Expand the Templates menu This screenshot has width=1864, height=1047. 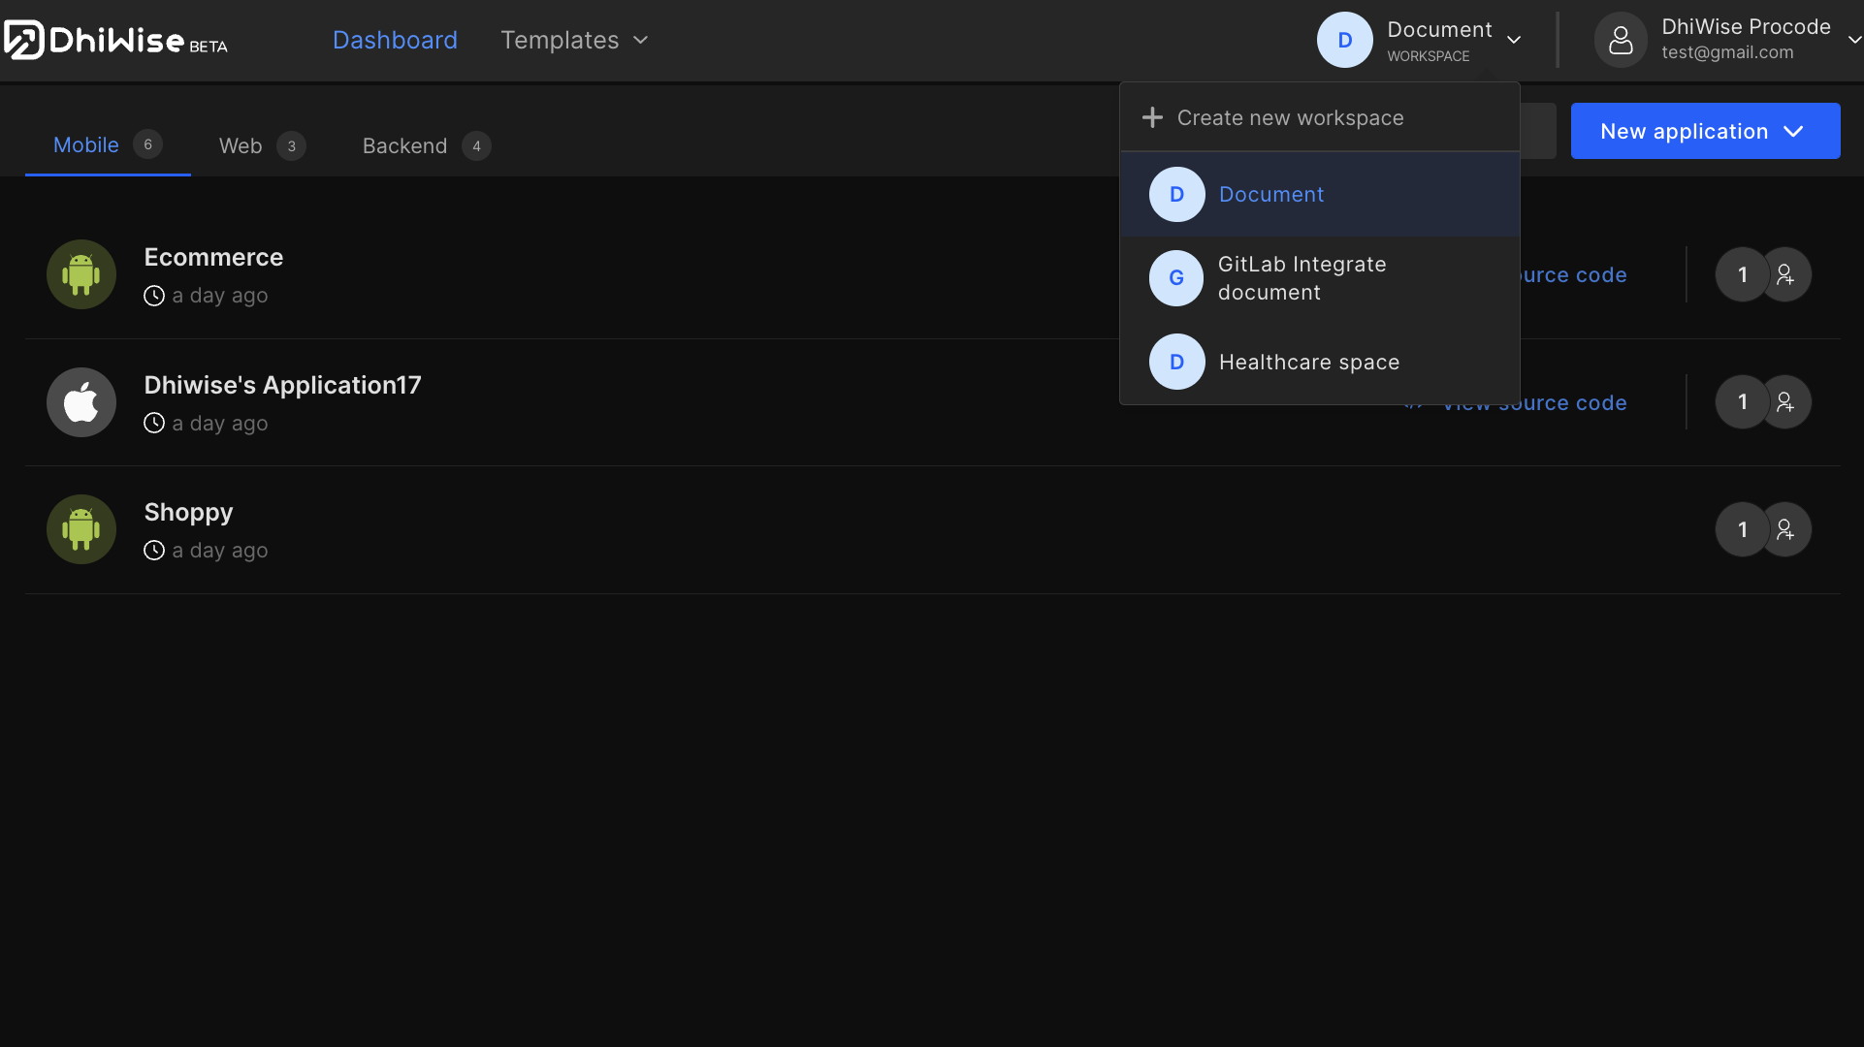point(574,40)
